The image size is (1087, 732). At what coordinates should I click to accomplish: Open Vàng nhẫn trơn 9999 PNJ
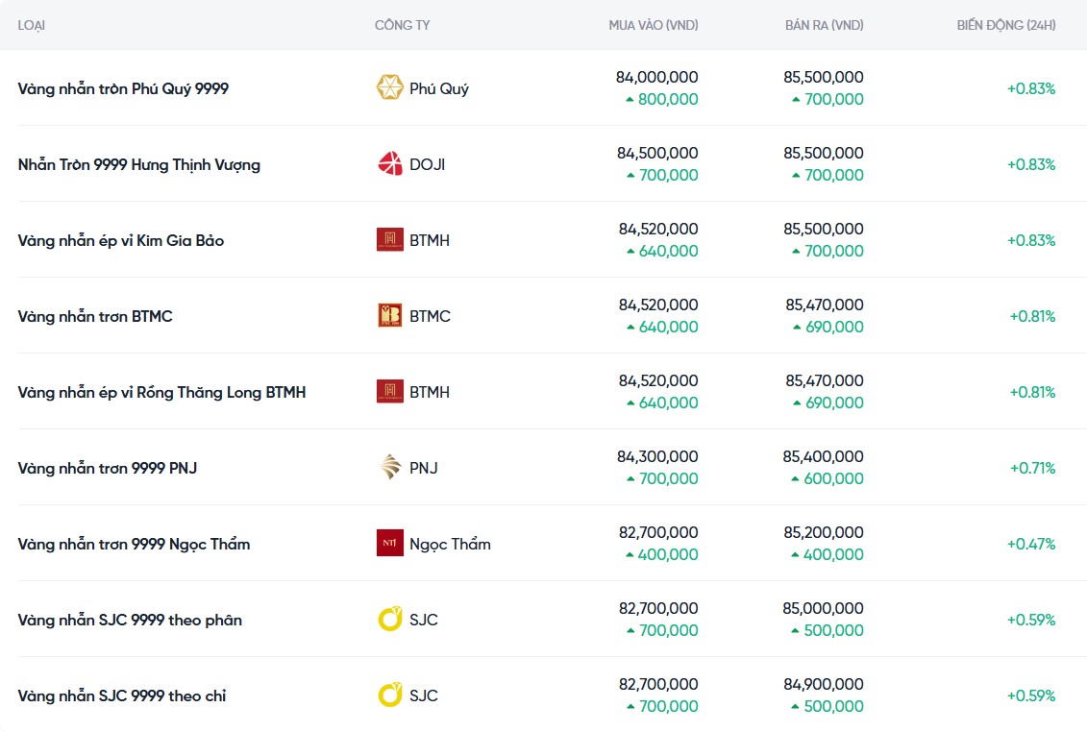click(108, 468)
